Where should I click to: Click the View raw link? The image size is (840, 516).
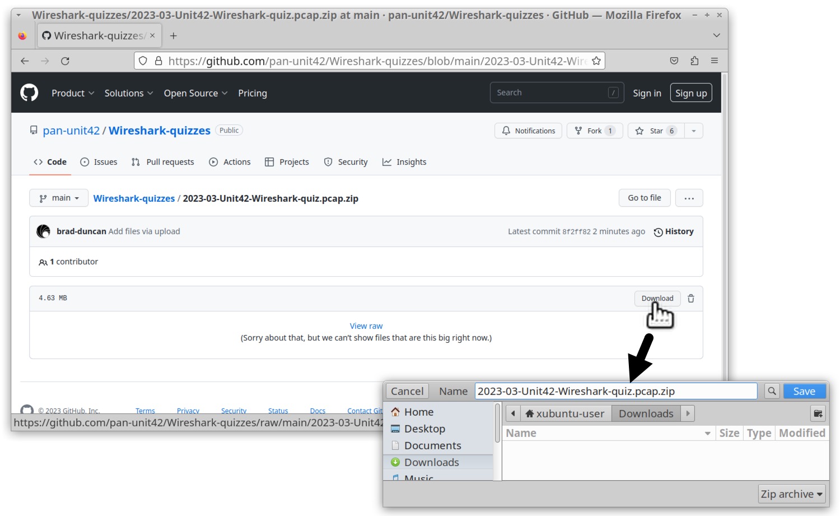366,326
